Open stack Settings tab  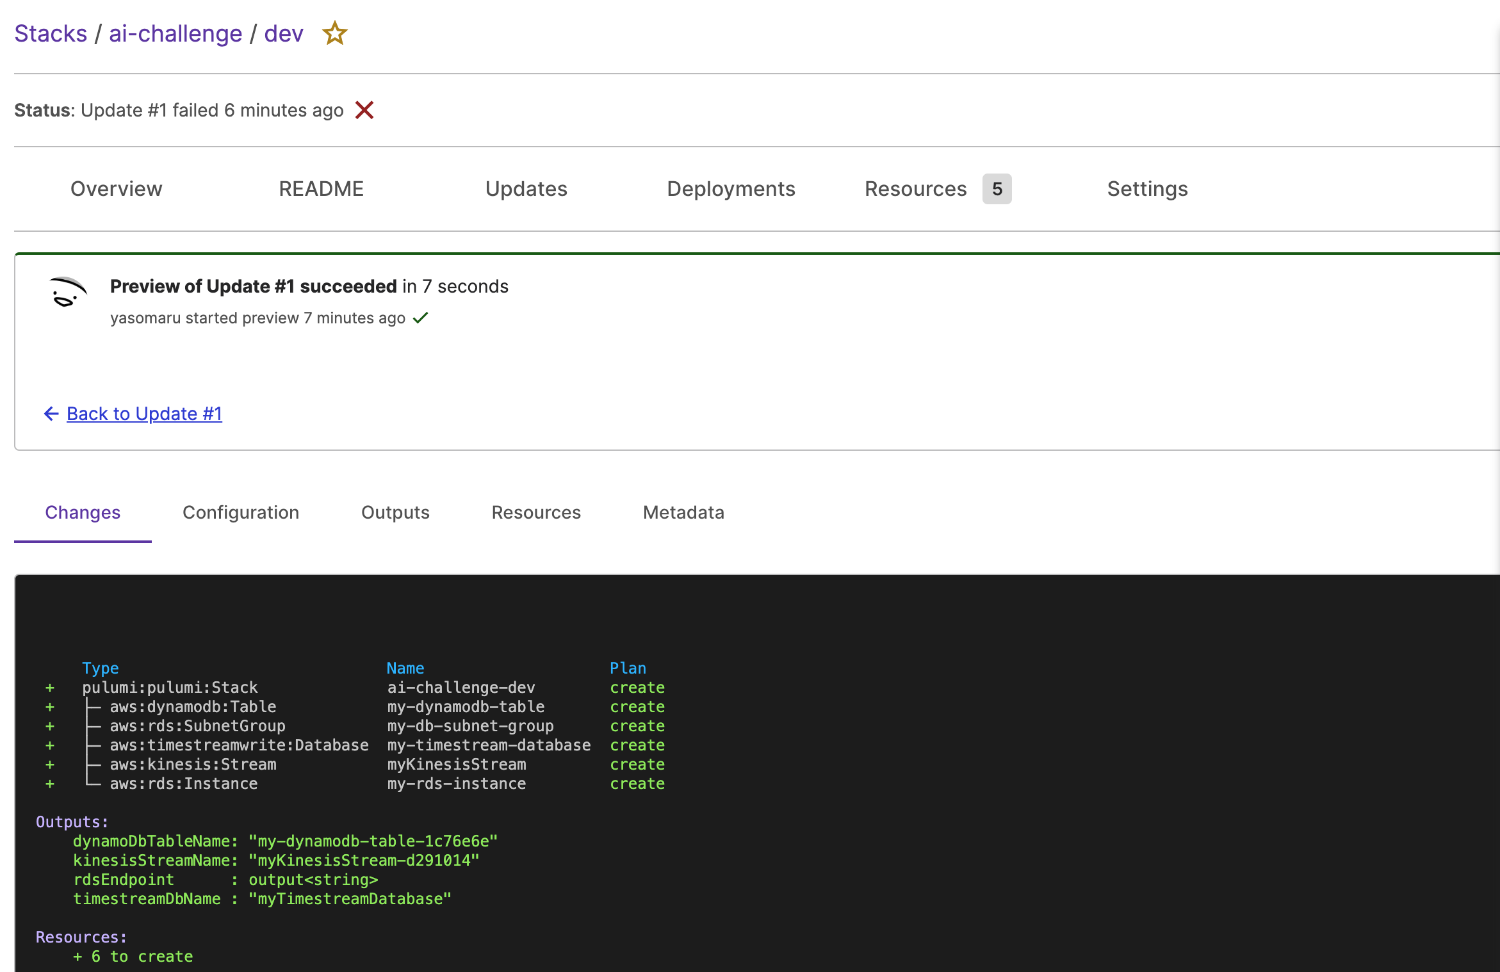(1147, 189)
